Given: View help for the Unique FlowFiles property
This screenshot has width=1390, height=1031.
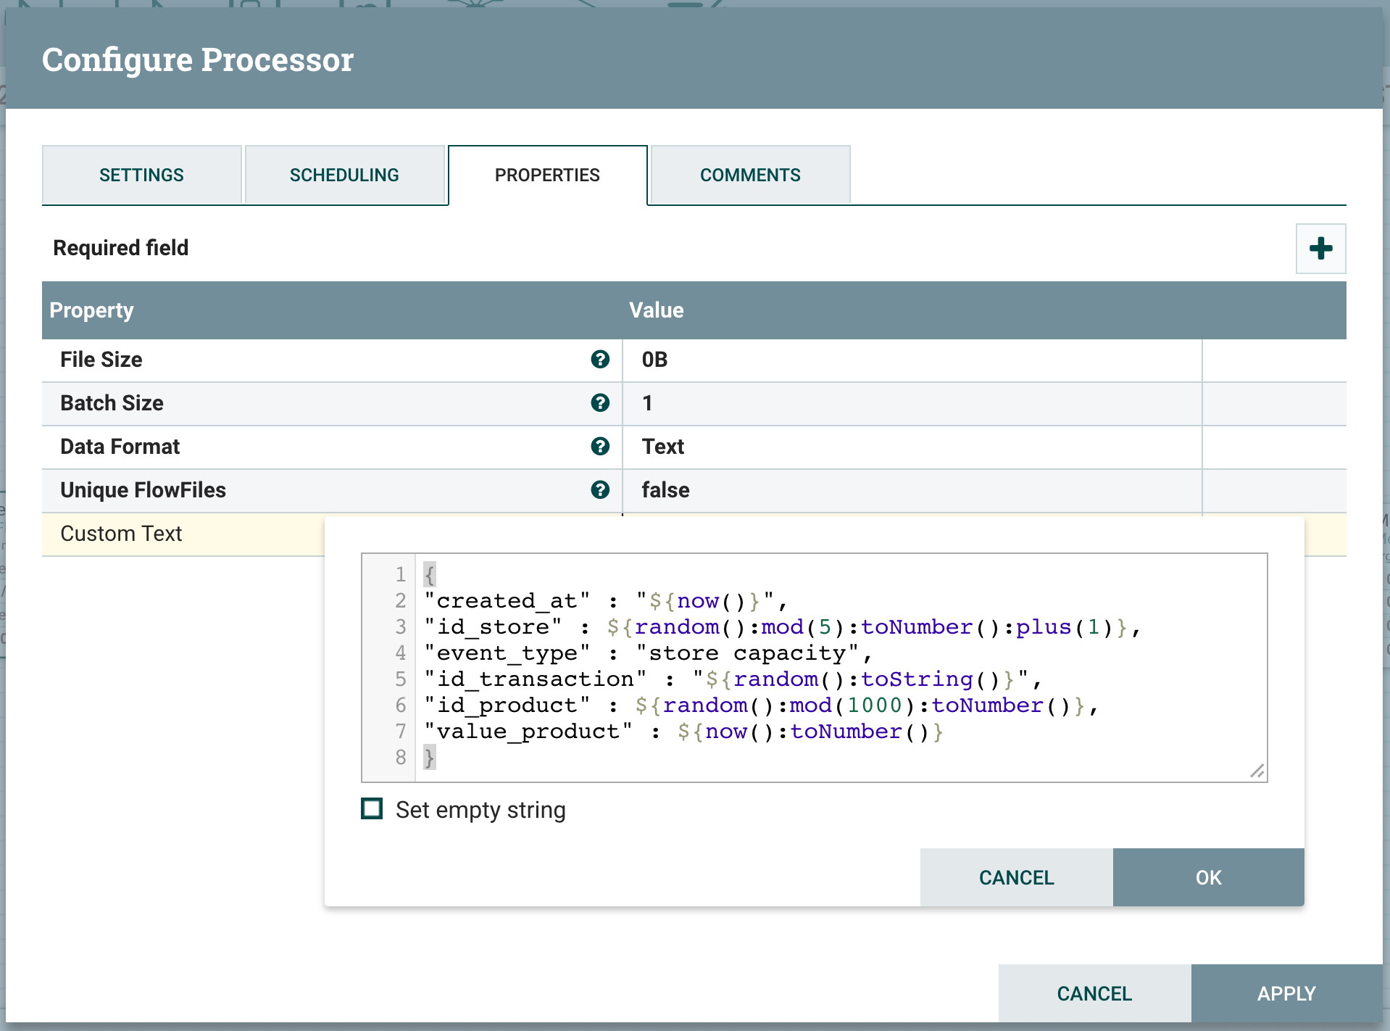Looking at the screenshot, I should point(601,490).
